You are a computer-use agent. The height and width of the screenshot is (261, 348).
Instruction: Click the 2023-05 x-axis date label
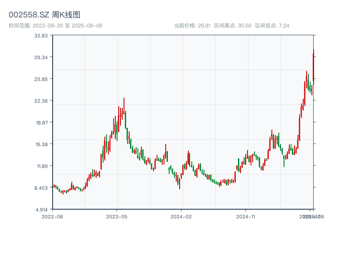coord(117,216)
